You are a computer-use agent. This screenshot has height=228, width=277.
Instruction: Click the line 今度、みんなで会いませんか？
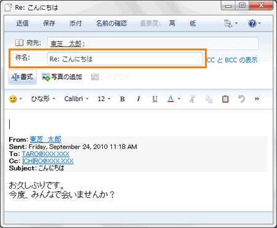coord(62,195)
